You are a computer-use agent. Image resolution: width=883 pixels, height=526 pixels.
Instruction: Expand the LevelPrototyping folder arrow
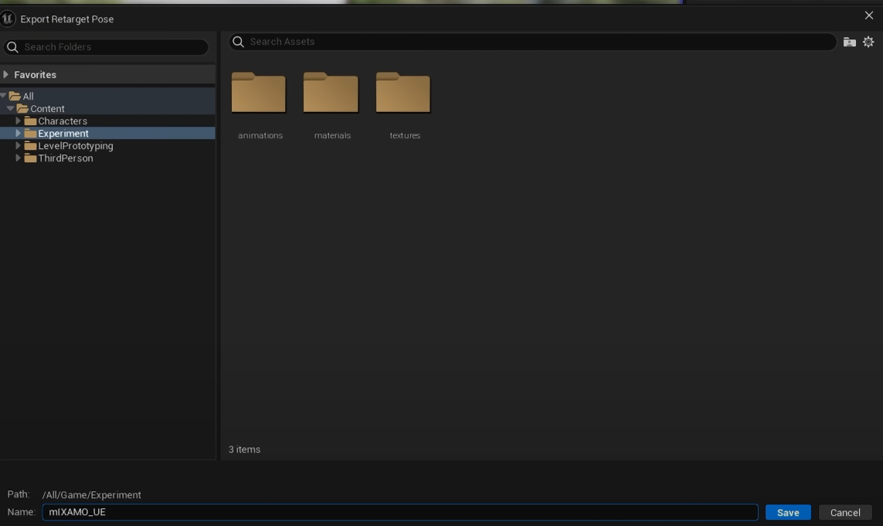(18, 145)
